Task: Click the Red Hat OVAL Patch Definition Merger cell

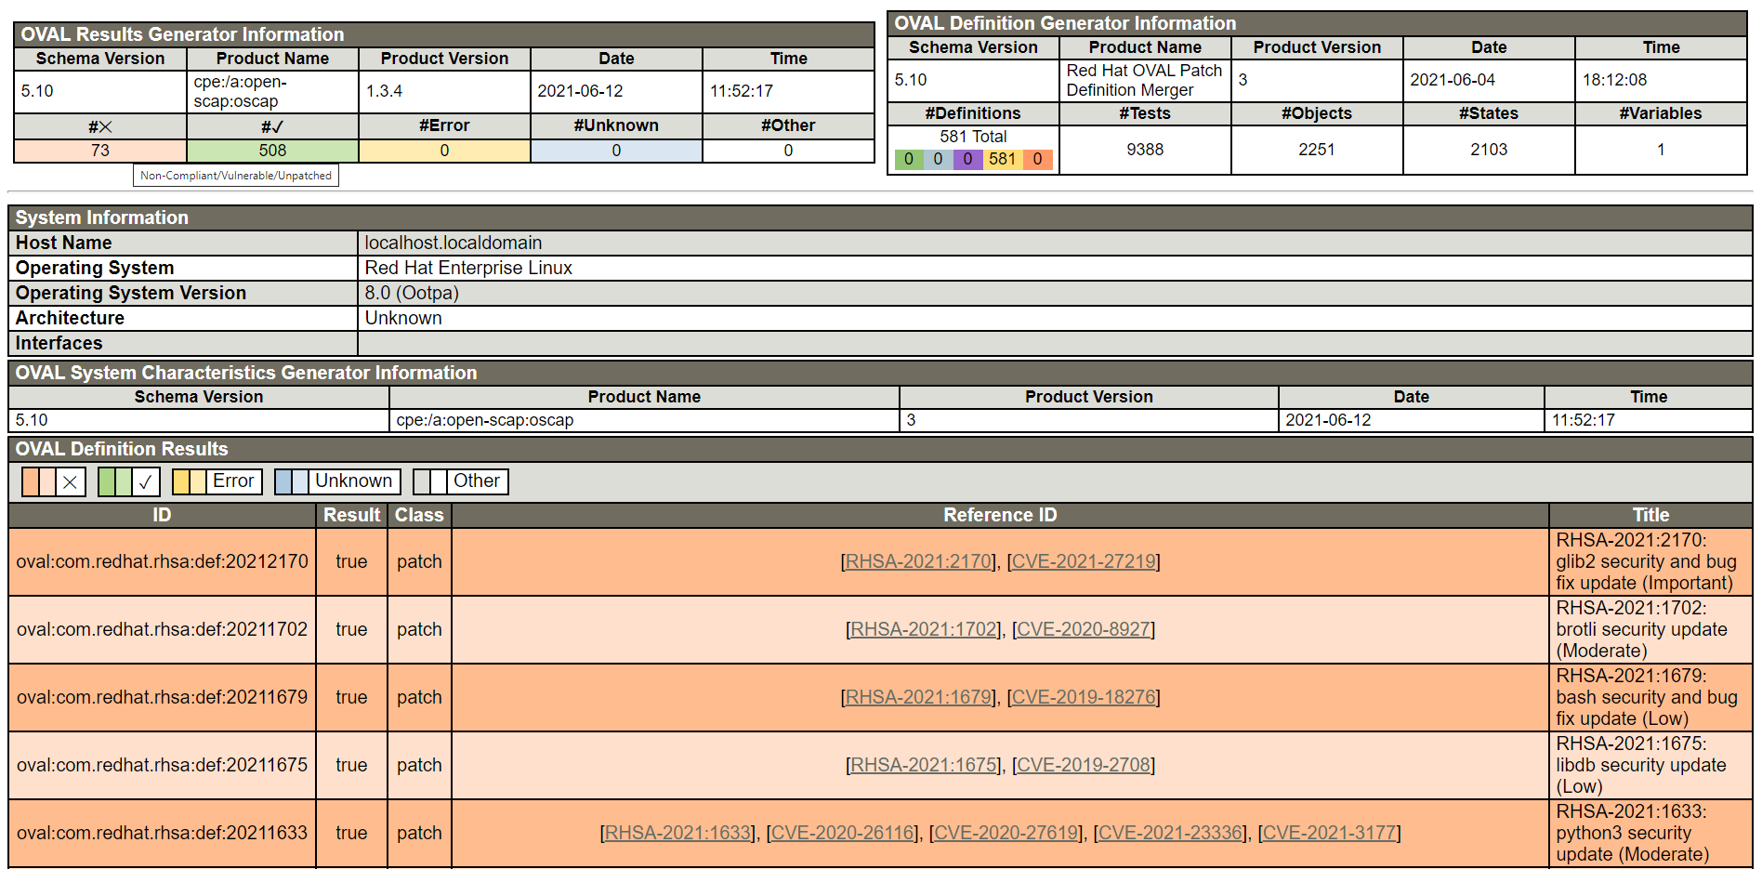Action: 1145,80
